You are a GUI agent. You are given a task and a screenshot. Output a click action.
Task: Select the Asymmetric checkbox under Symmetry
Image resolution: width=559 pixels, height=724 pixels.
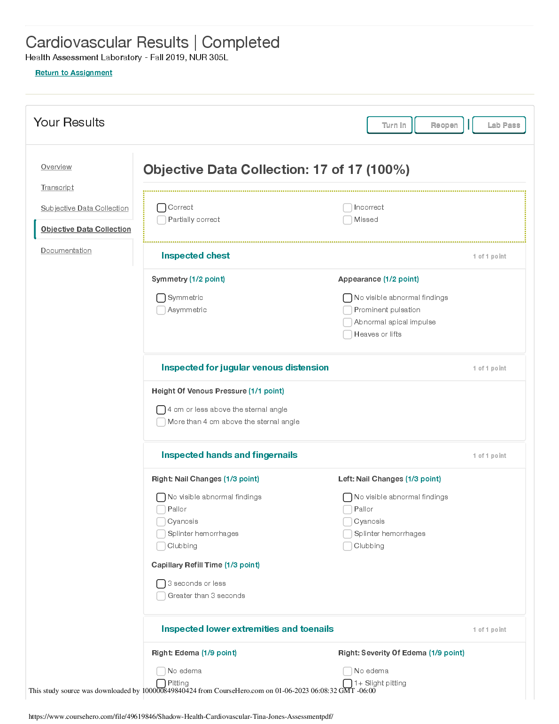(x=161, y=310)
